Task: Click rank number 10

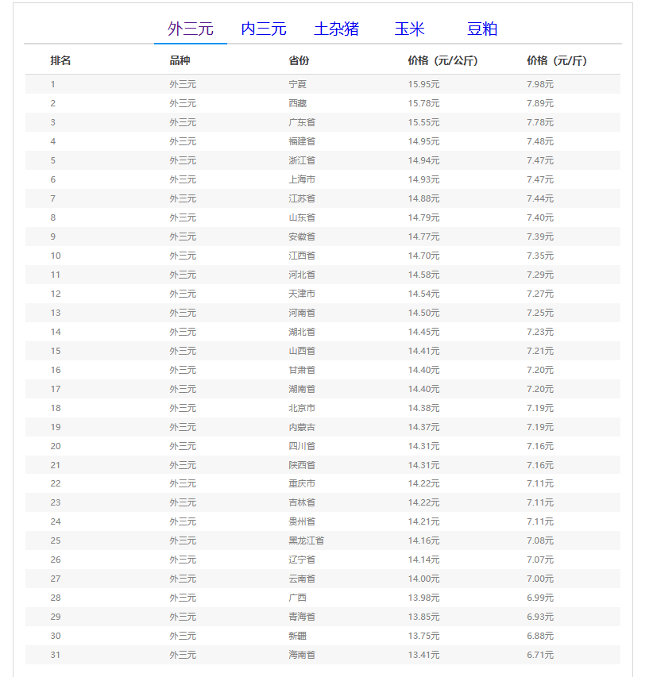Action: coord(56,256)
